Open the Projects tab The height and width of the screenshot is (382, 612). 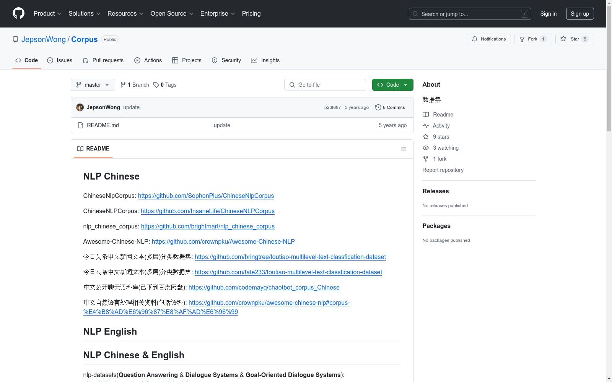[x=187, y=60]
